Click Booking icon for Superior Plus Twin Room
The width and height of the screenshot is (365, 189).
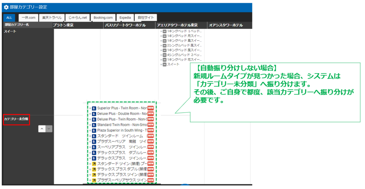pos(94,108)
